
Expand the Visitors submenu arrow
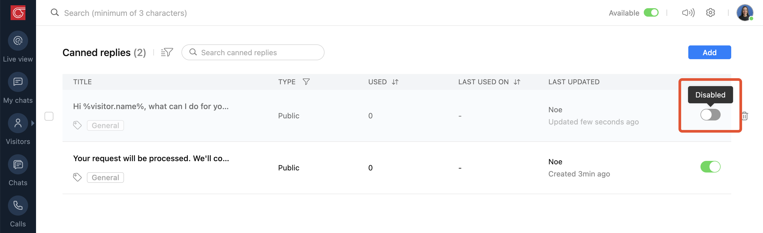point(33,123)
